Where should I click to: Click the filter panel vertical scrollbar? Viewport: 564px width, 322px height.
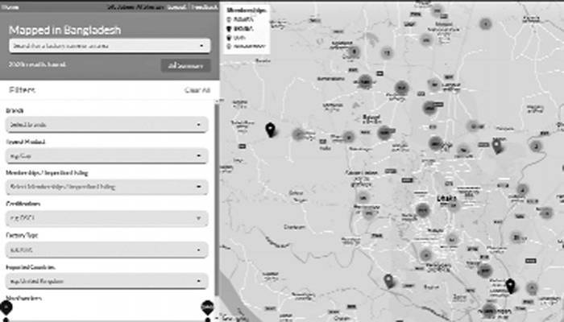point(217,198)
